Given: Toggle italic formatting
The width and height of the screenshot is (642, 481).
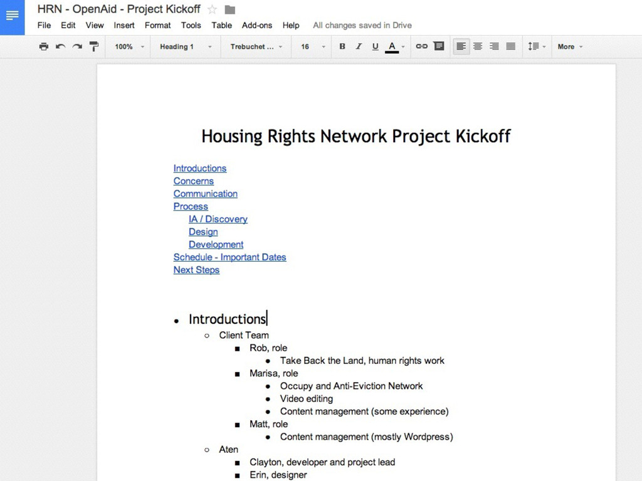Looking at the screenshot, I should click(359, 46).
